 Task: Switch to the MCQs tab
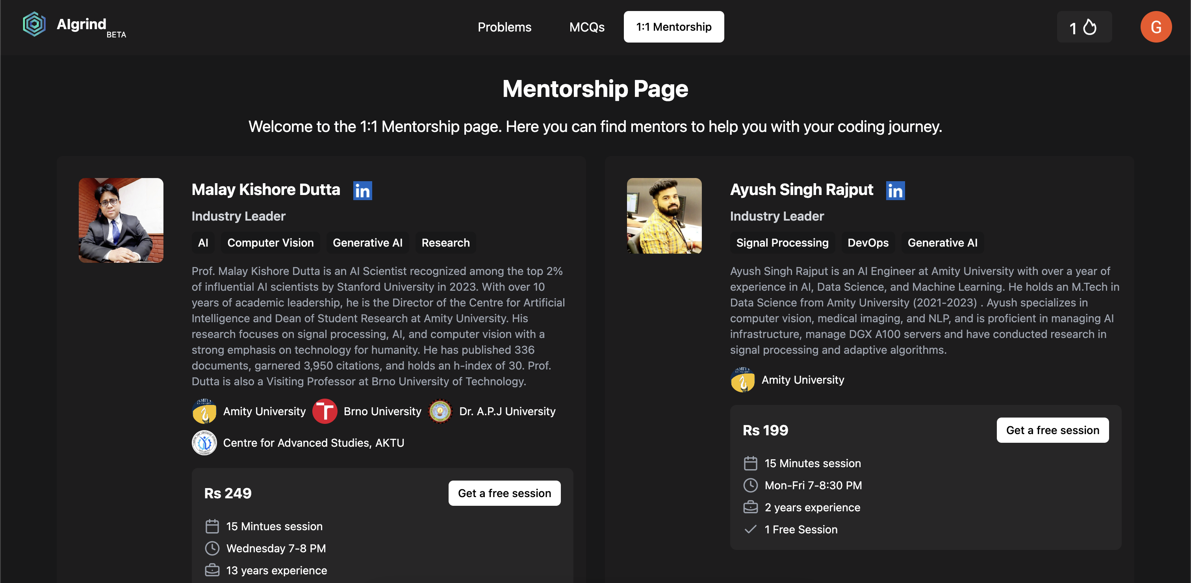click(x=587, y=27)
